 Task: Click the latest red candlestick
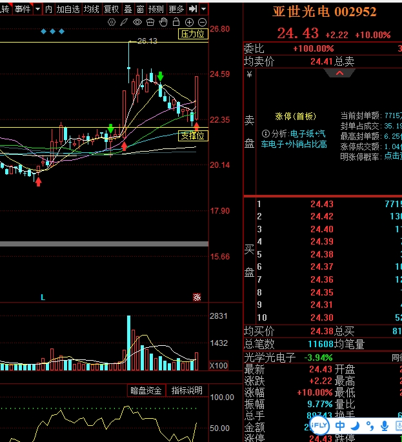tap(197, 97)
